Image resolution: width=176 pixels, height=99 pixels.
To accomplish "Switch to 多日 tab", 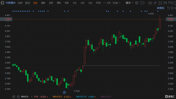I will coord(28,3).
